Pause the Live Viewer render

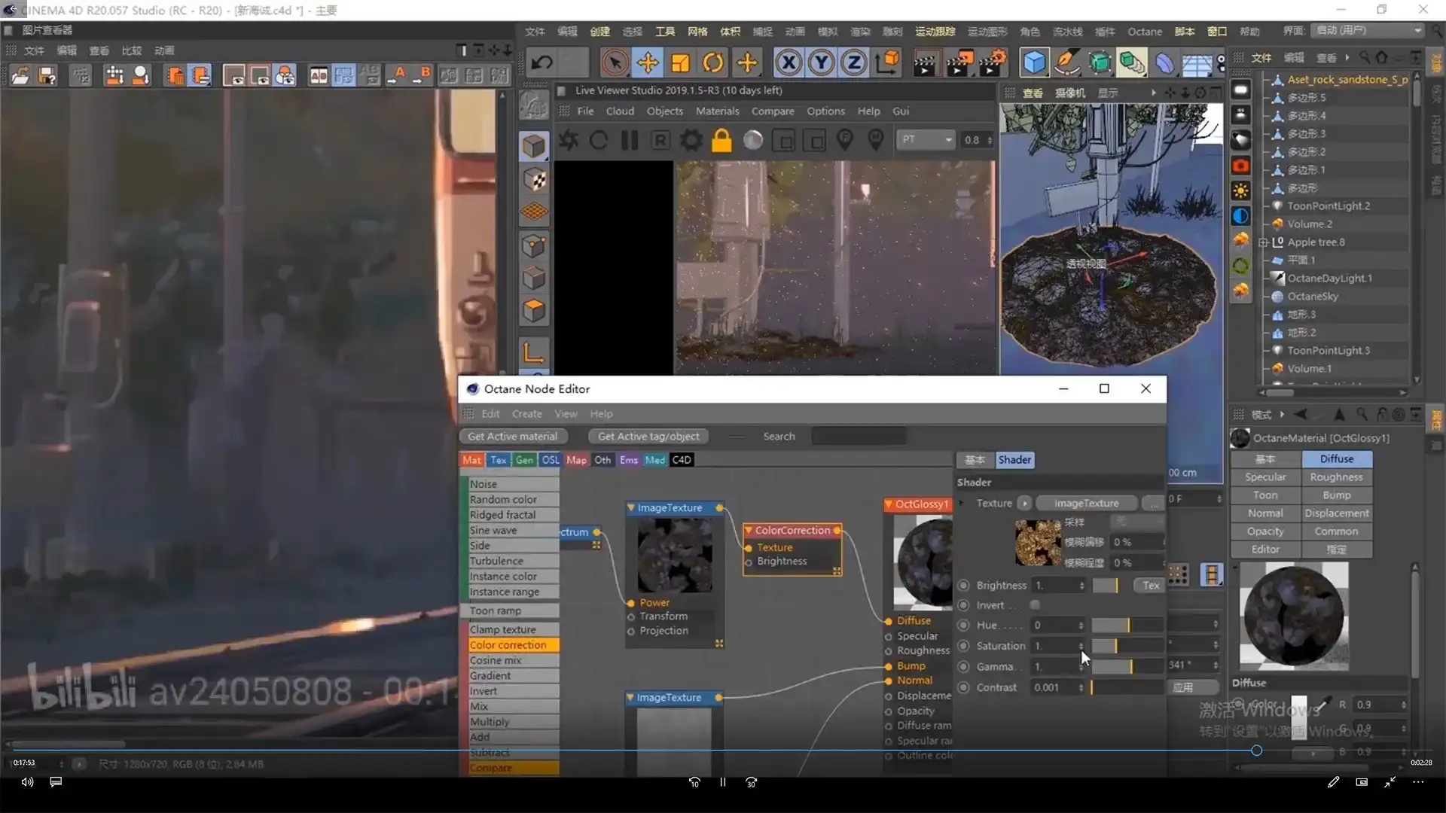[x=630, y=141]
